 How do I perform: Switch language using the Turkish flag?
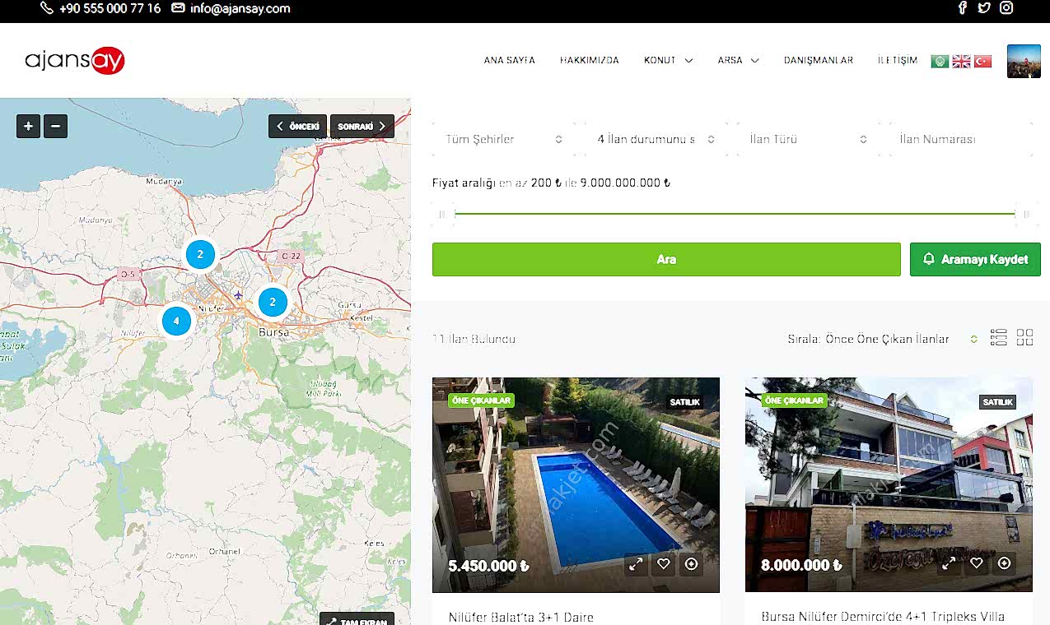pyautogui.click(x=982, y=61)
